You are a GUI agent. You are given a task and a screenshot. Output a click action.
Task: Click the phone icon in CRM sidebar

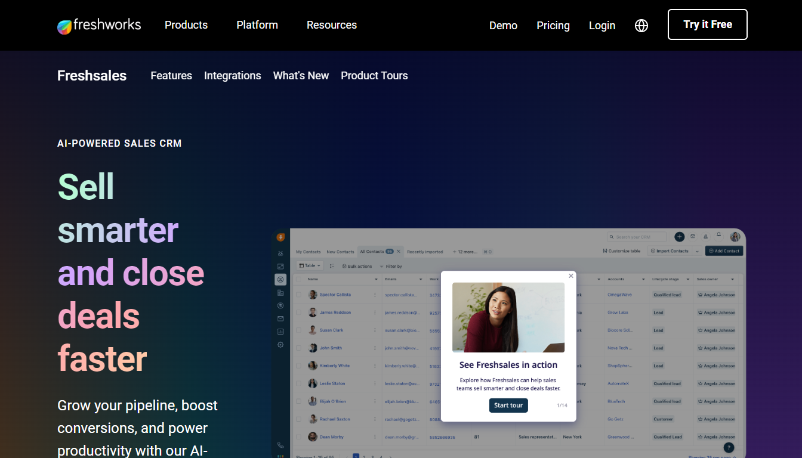[x=280, y=445]
